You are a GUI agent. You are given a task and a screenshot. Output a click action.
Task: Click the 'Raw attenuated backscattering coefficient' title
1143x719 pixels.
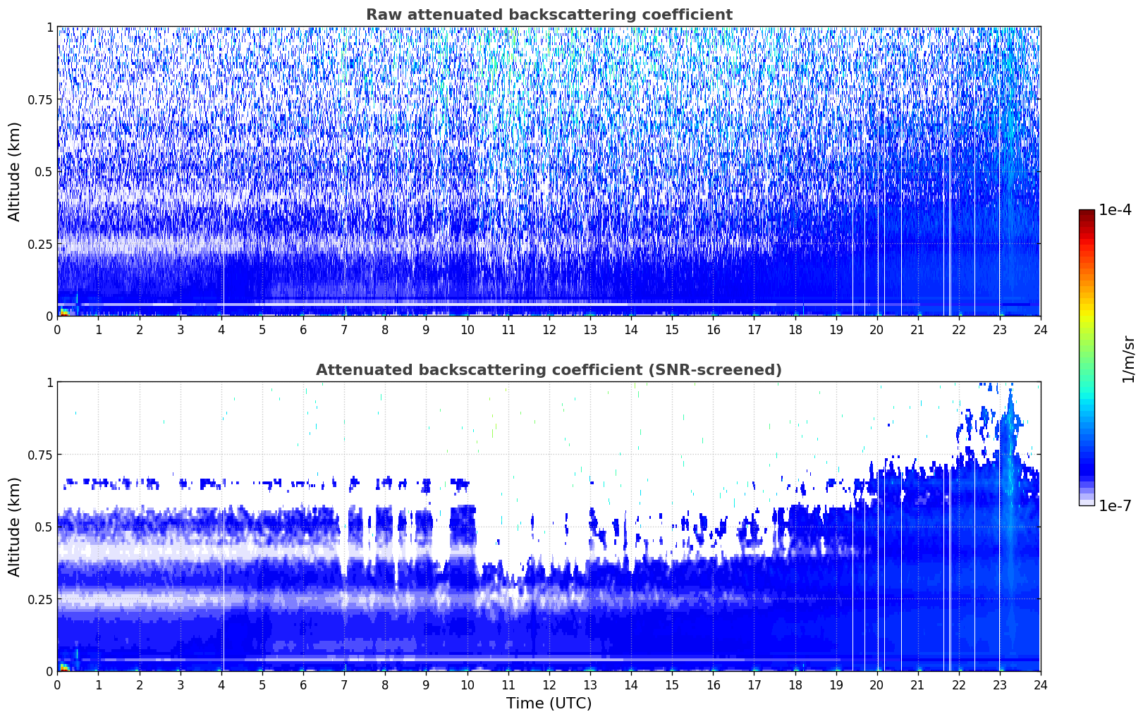coord(549,15)
